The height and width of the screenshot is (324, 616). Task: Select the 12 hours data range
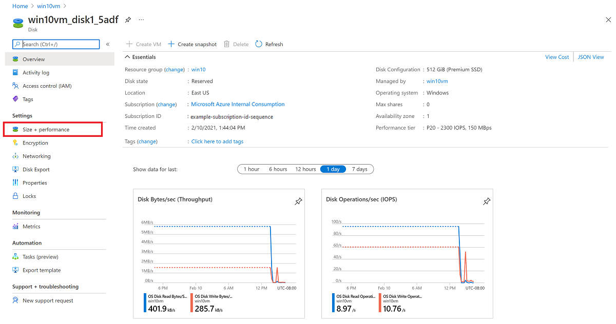(x=305, y=169)
